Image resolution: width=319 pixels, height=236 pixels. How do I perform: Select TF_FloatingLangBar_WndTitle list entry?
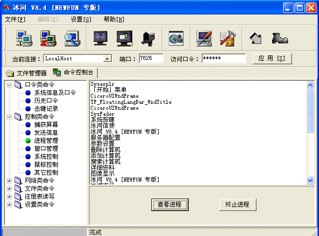click(131, 102)
